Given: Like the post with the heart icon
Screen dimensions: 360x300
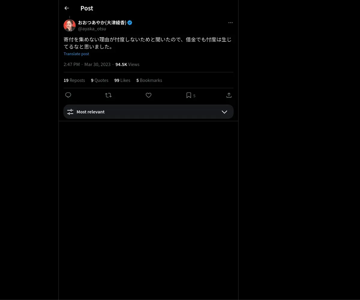Looking at the screenshot, I should [148, 95].
